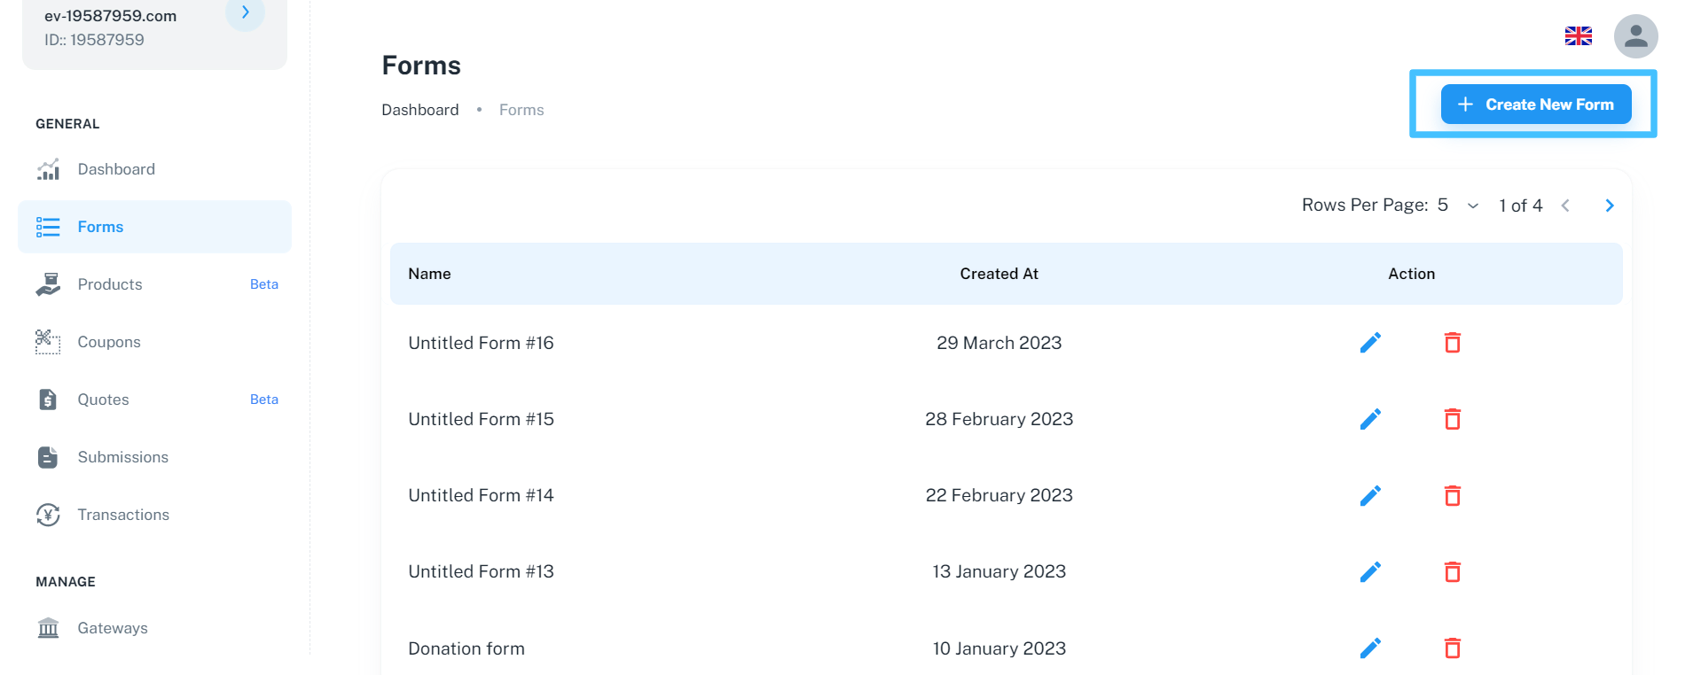Open Quotes in the sidebar
The height and width of the screenshot is (675, 1701).
coord(154,400)
